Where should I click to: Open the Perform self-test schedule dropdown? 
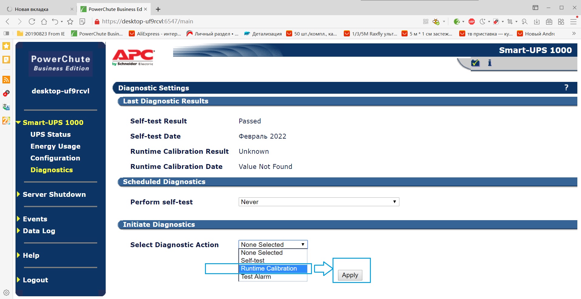click(x=319, y=202)
